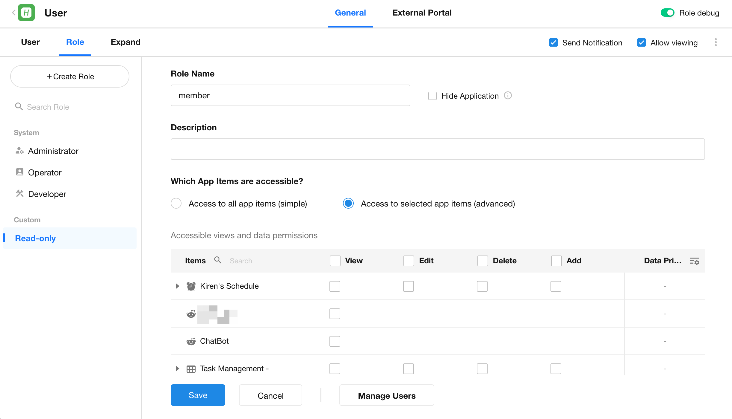Open the three-dot more options menu

[716, 42]
